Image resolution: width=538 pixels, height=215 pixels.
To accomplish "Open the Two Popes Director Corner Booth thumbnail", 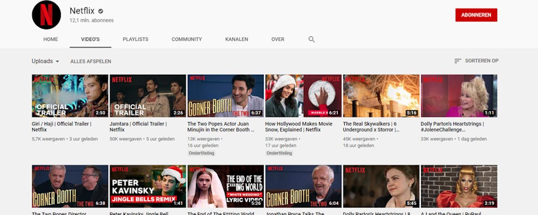I will pos(70,186).
